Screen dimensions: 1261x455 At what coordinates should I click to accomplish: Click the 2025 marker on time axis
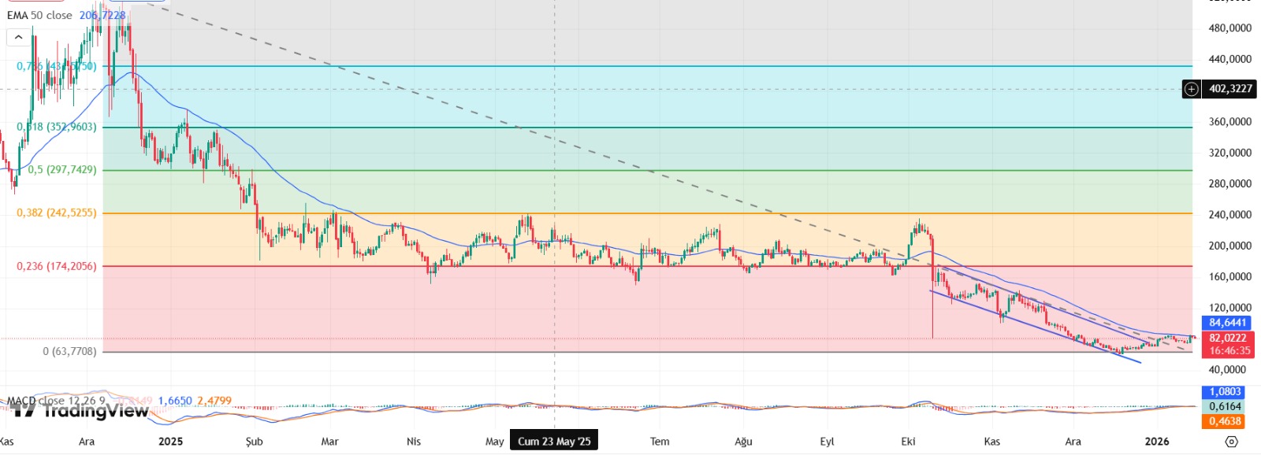170,441
